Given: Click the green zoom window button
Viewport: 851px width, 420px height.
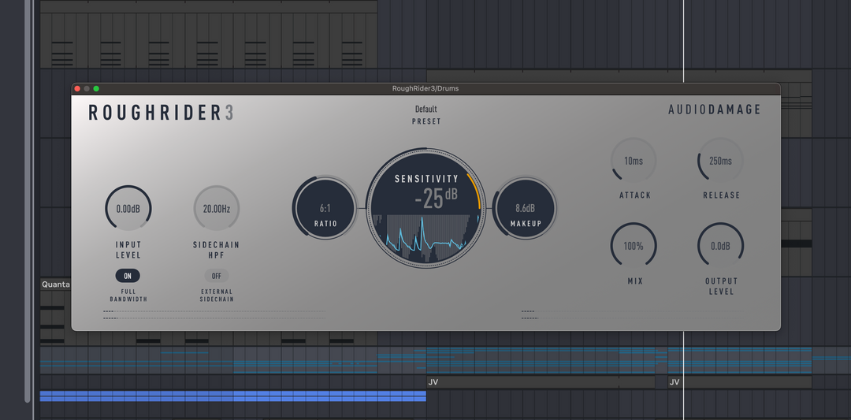Looking at the screenshot, I should 96,88.
